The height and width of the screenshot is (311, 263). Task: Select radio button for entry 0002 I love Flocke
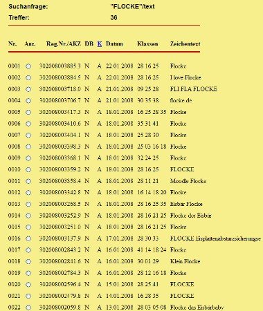coord(28,78)
